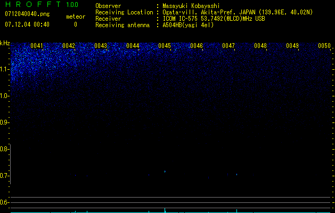This screenshot has height=213, width=335.
Task: Click the echo spot near 0047 at 0.7 kHz
Action: click(236, 175)
